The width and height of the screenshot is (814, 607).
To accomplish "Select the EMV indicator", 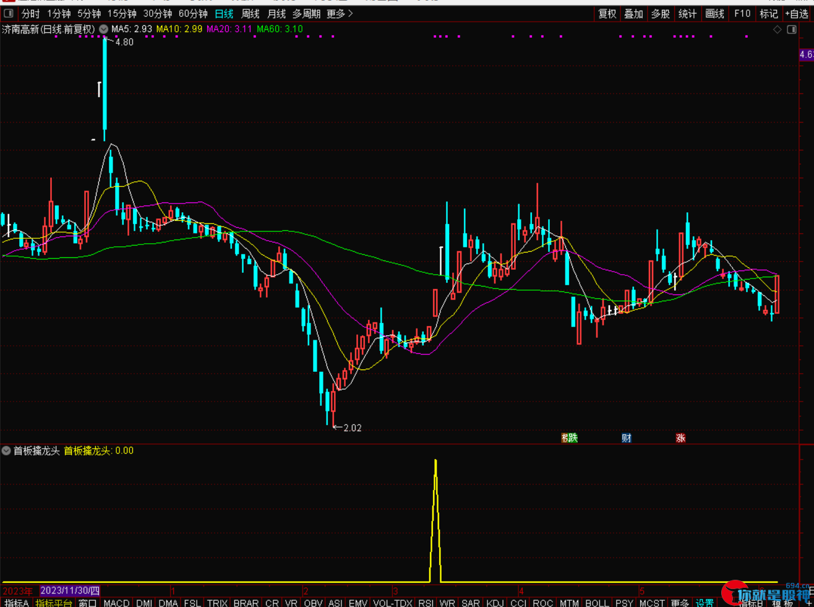I will [358, 603].
